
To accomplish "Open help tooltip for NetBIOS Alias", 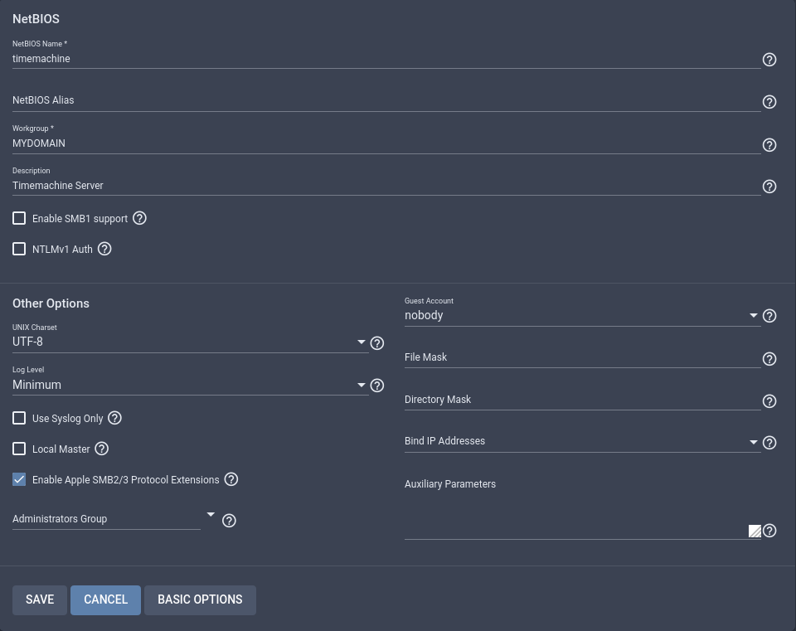I will [769, 102].
